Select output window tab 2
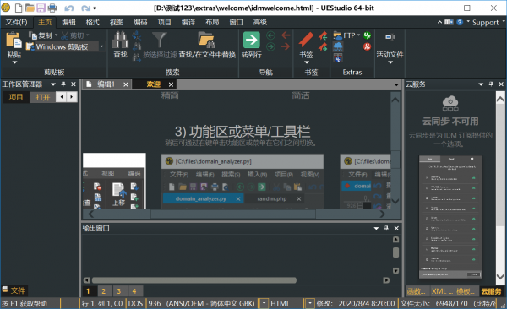 coord(103,291)
